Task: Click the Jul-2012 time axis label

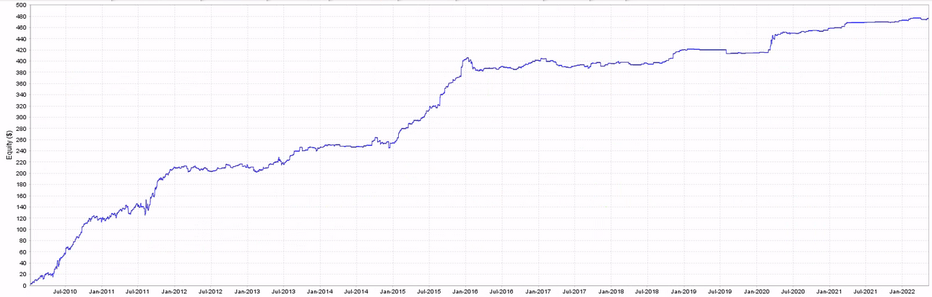Action: click(x=211, y=292)
